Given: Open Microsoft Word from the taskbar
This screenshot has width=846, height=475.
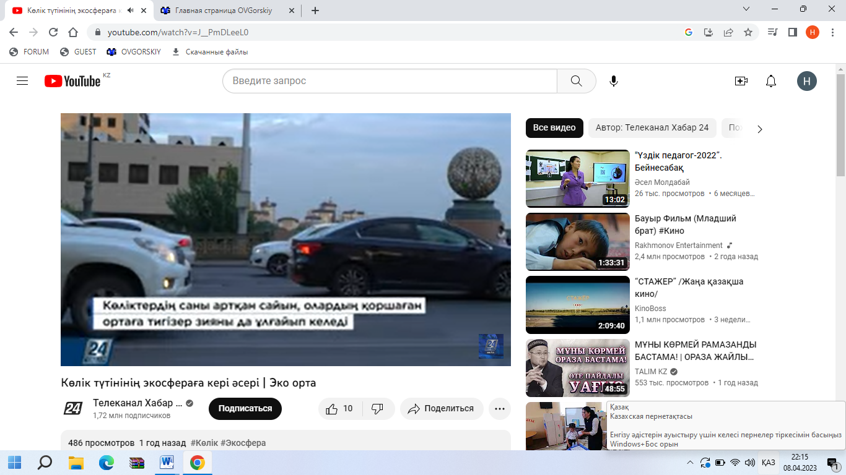Looking at the screenshot, I should point(167,463).
